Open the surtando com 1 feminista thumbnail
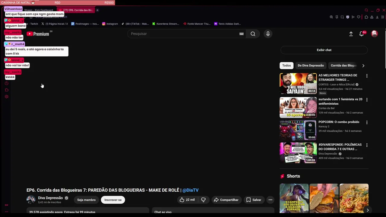This screenshot has height=217, width=386. pyautogui.click(x=298, y=107)
